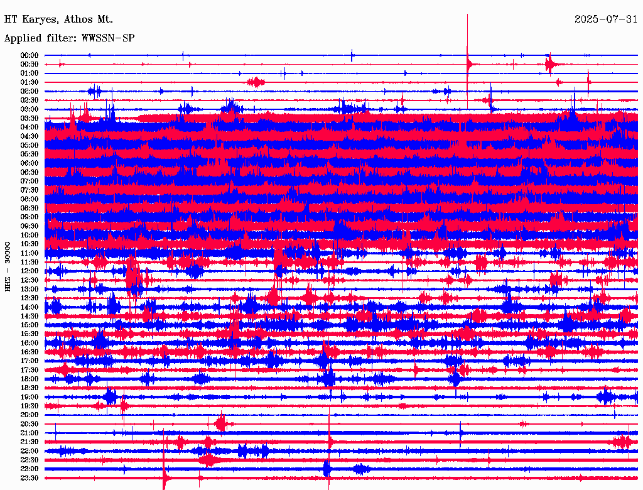
Task: Click the 06:00 time row label
Action: pyautogui.click(x=30, y=163)
